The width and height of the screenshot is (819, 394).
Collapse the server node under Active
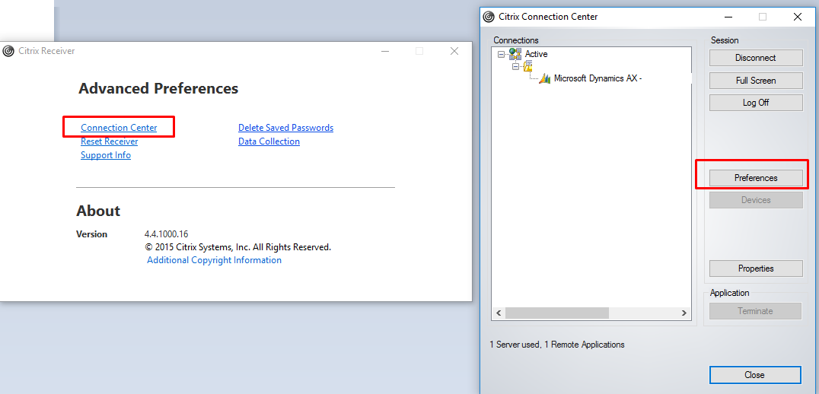516,67
